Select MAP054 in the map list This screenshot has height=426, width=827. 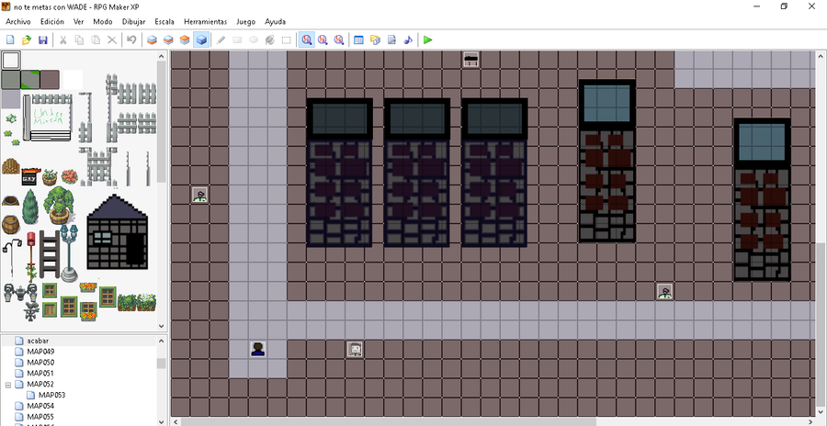click(40, 406)
